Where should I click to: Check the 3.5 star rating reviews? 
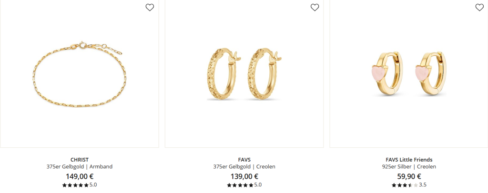(409, 185)
